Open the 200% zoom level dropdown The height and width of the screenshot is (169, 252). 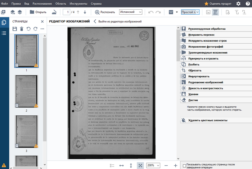[x=153, y=165]
